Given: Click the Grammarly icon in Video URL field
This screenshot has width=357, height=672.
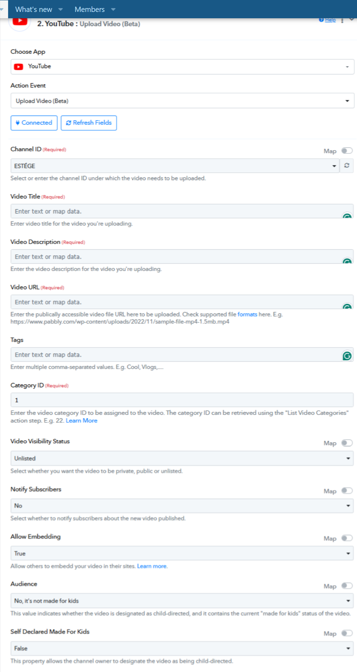Looking at the screenshot, I should coord(347,306).
